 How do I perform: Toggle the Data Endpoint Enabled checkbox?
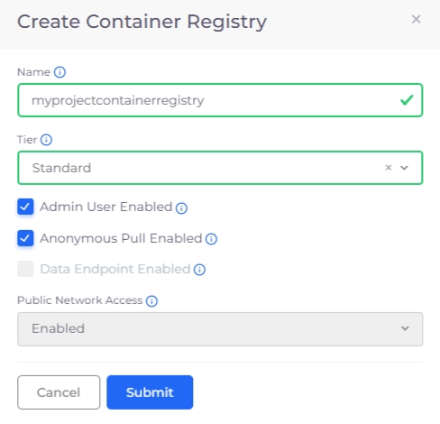tap(25, 269)
